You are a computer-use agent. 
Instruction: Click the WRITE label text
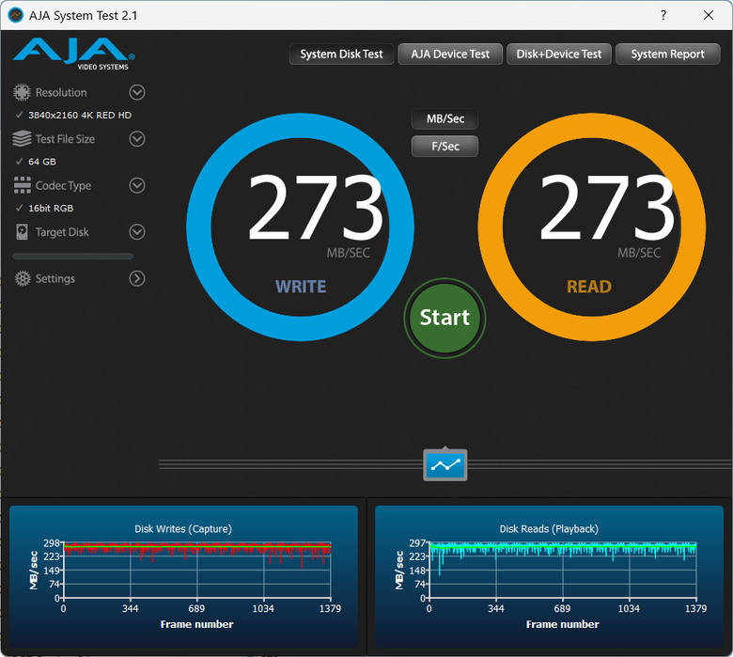point(301,287)
